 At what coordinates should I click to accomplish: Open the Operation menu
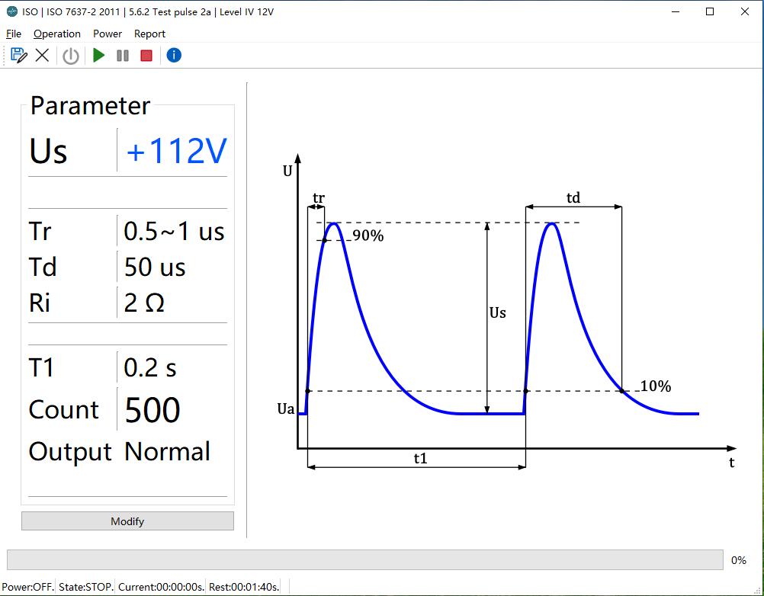tap(57, 34)
